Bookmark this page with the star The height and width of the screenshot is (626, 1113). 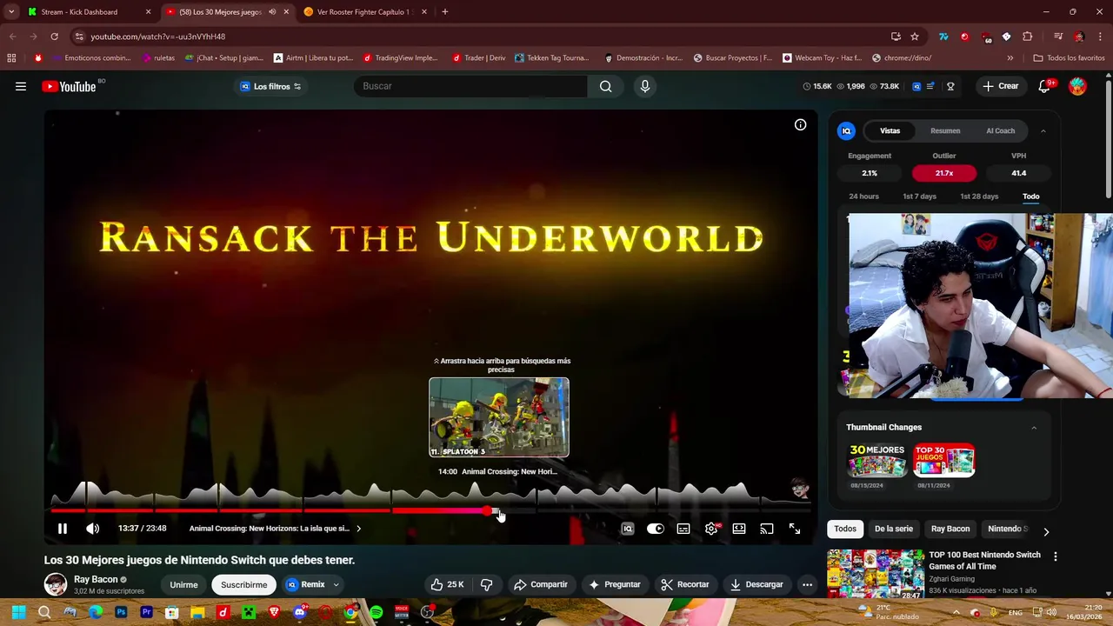915,37
